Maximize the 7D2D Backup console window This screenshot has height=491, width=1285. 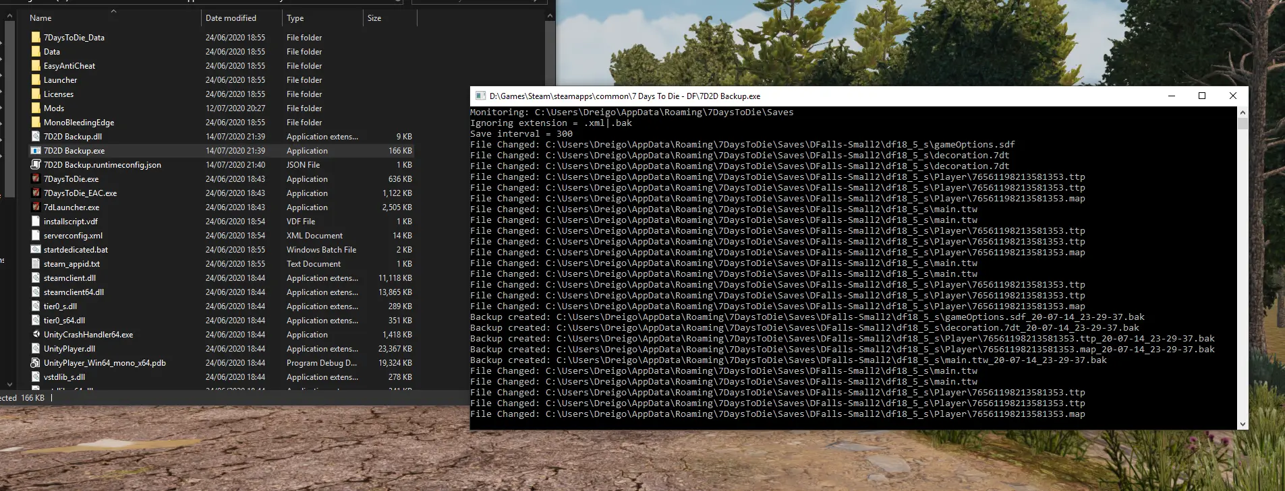1202,96
